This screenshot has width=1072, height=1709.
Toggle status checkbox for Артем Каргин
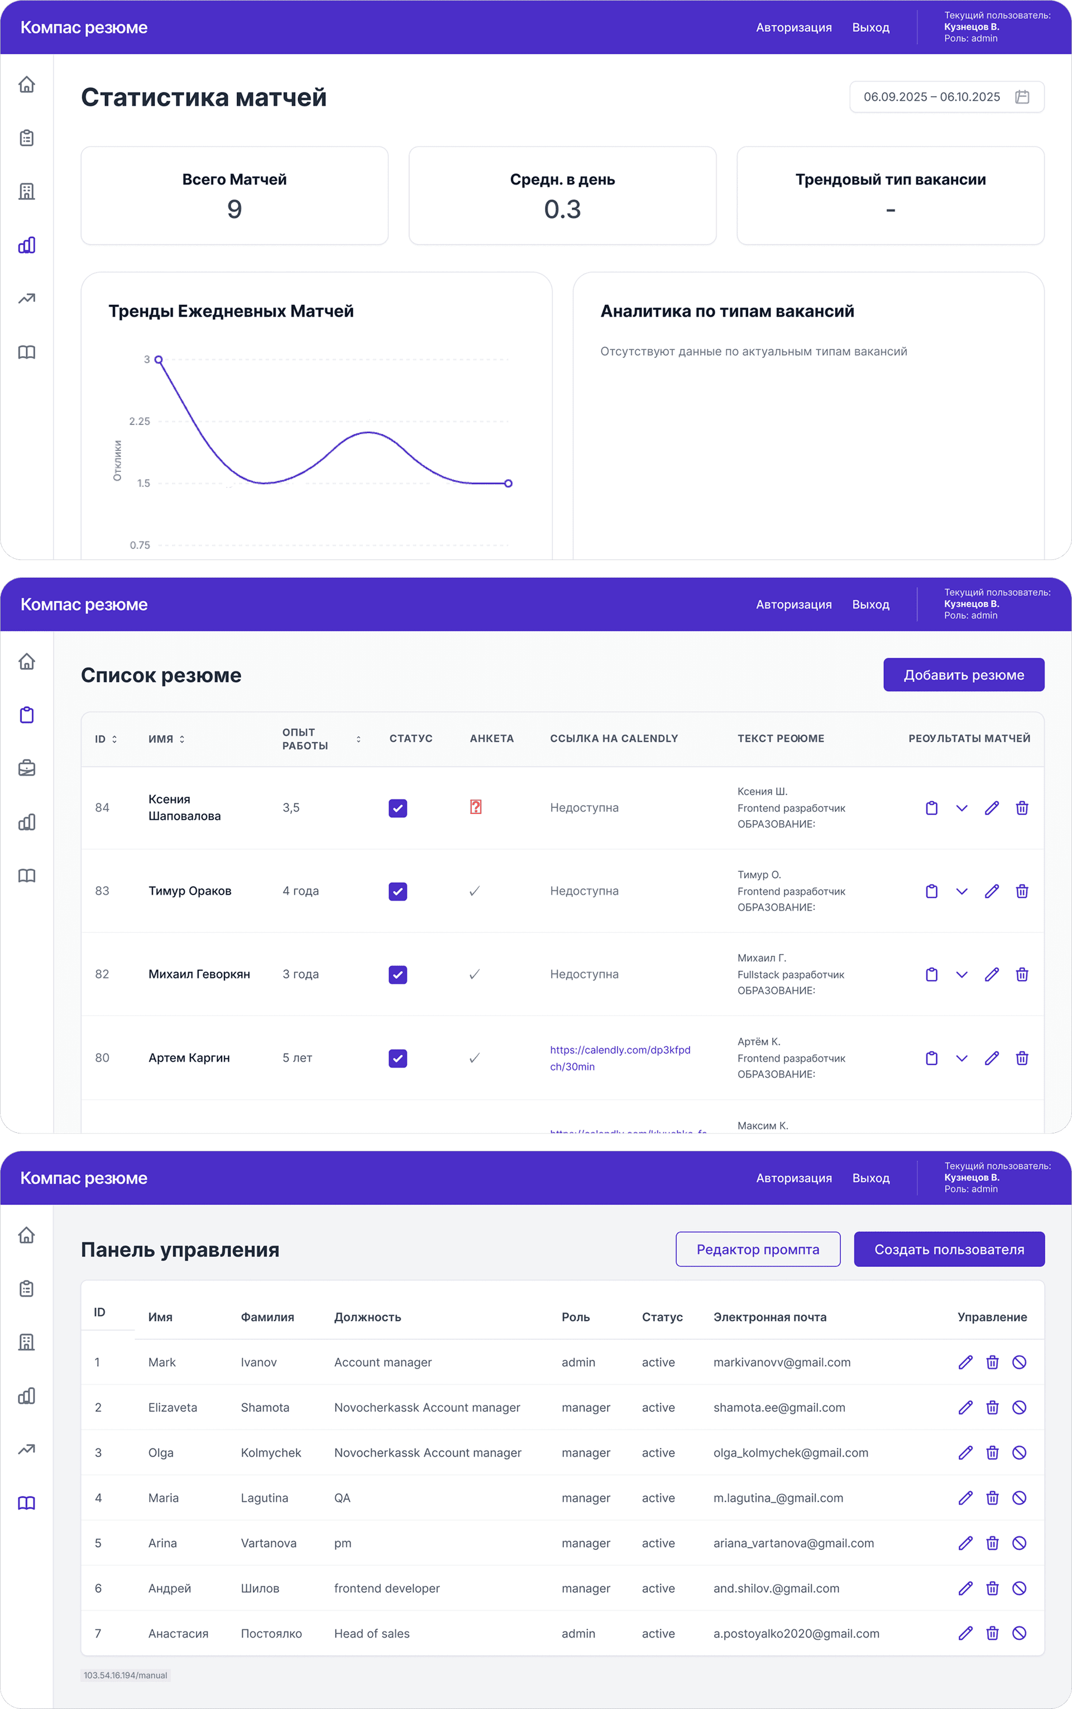click(x=398, y=1059)
